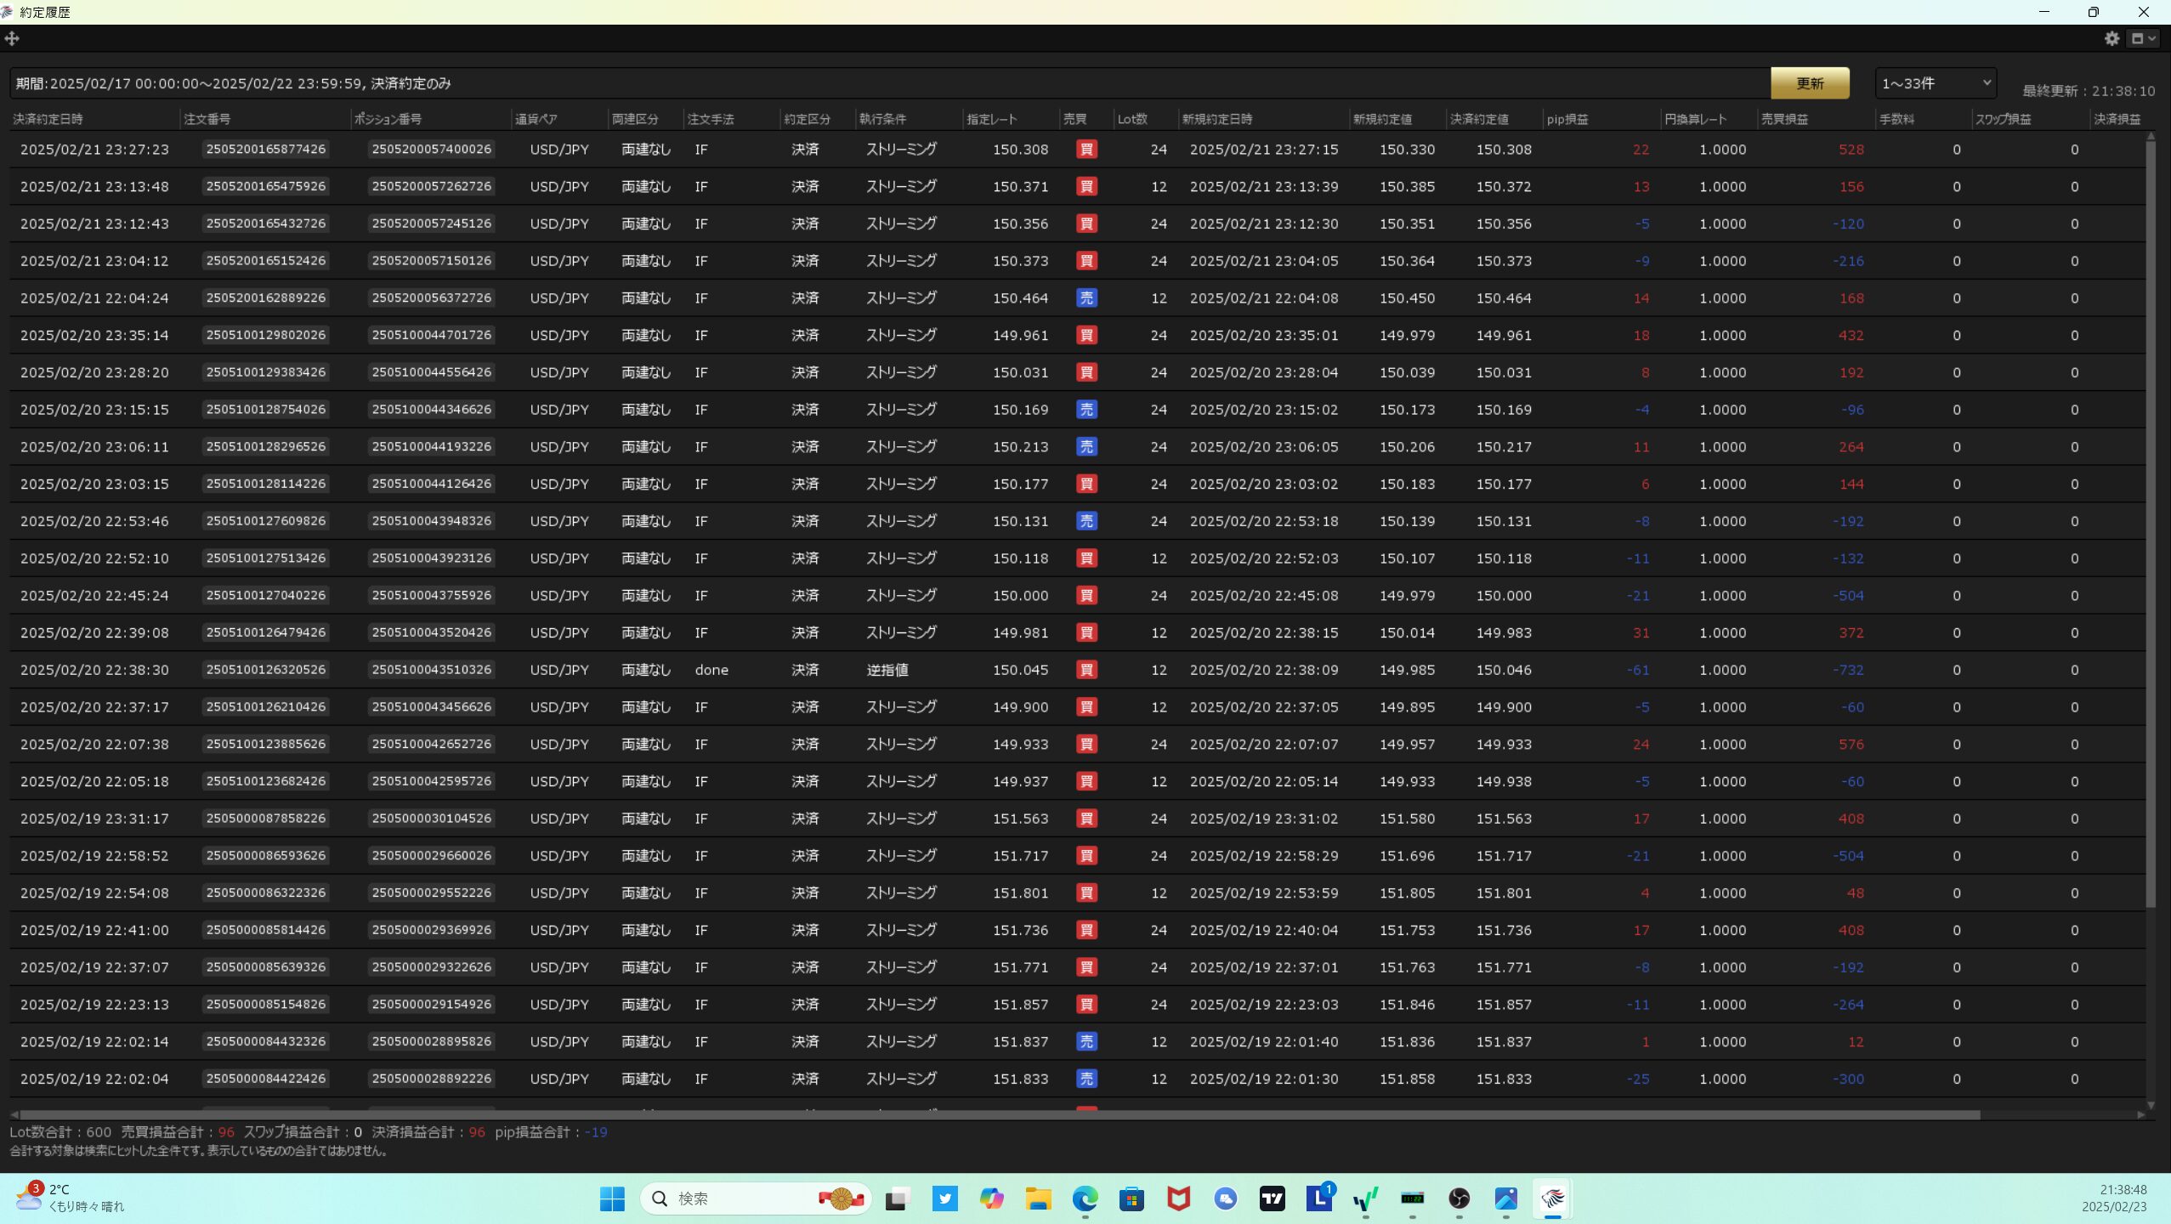
Task: Open the TradingView icon on the taskbar
Action: [x=1272, y=1198]
